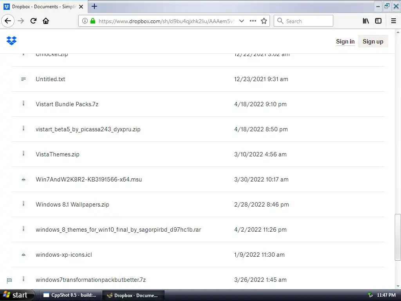401x301 pixels.
Task: Click file icon beside windows-xp-icons.icl
Action: pyautogui.click(x=23, y=255)
